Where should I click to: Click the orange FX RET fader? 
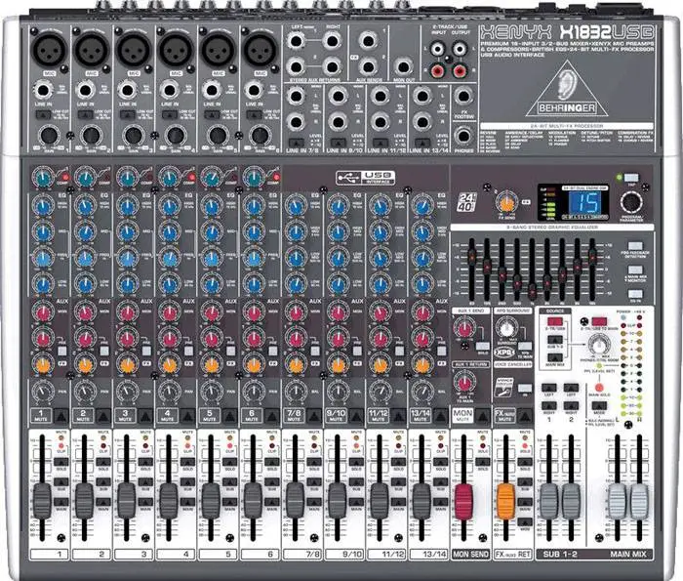[x=504, y=501]
